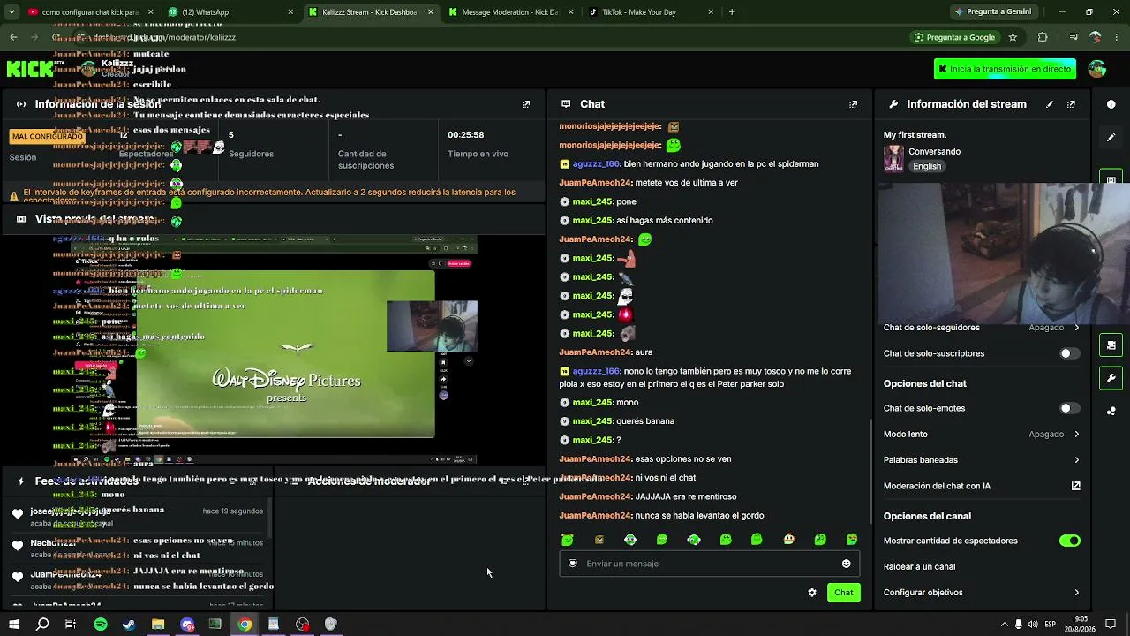The width and height of the screenshot is (1130, 636).
Task: Switch to the WhatsApp tab
Action: click(x=230, y=12)
